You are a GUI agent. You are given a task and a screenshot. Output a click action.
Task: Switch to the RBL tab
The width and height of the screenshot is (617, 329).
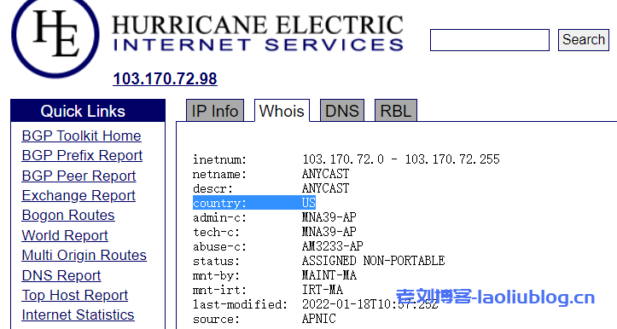[395, 111]
